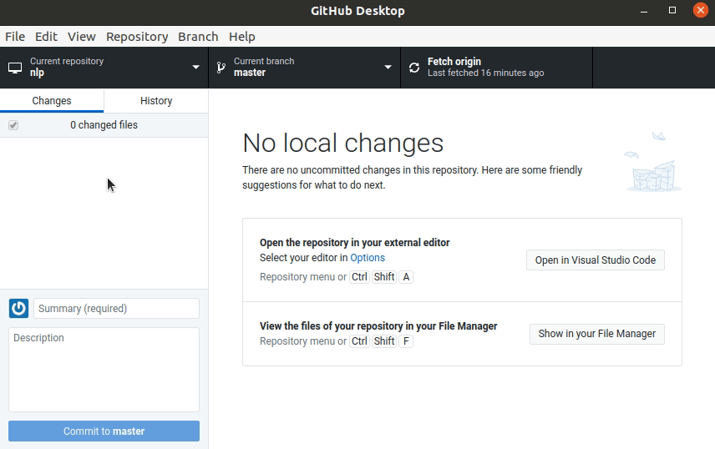This screenshot has width=715, height=449.
Task: Switch to the History tab
Action: (x=156, y=101)
